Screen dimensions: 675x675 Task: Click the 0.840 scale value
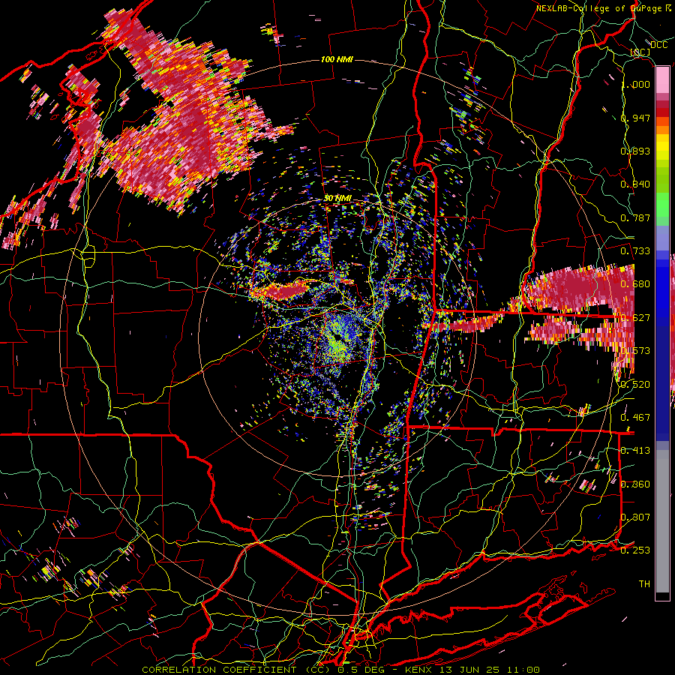coord(635,184)
